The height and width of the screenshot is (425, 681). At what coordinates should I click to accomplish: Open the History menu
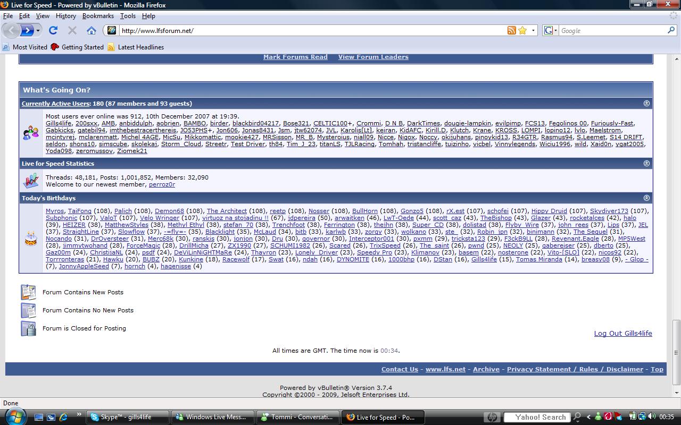66,16
